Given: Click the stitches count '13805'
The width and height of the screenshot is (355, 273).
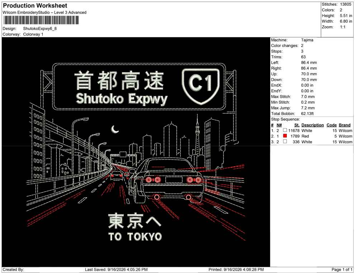Looking at the screenshot, I should (345, 4).
